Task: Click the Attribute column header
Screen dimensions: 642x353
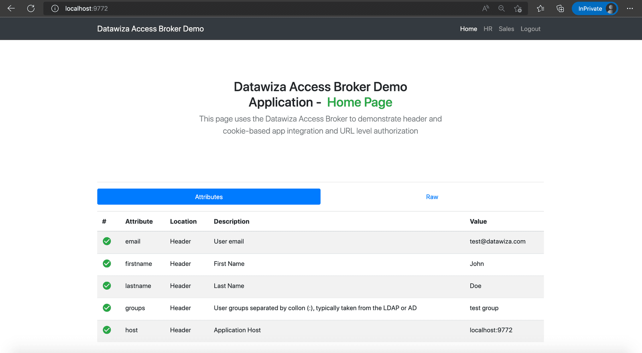Action: (139, 221)
